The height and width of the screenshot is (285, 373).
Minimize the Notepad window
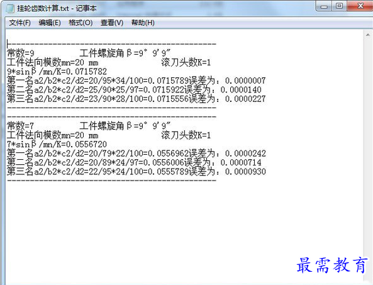(x=324, y=6)
